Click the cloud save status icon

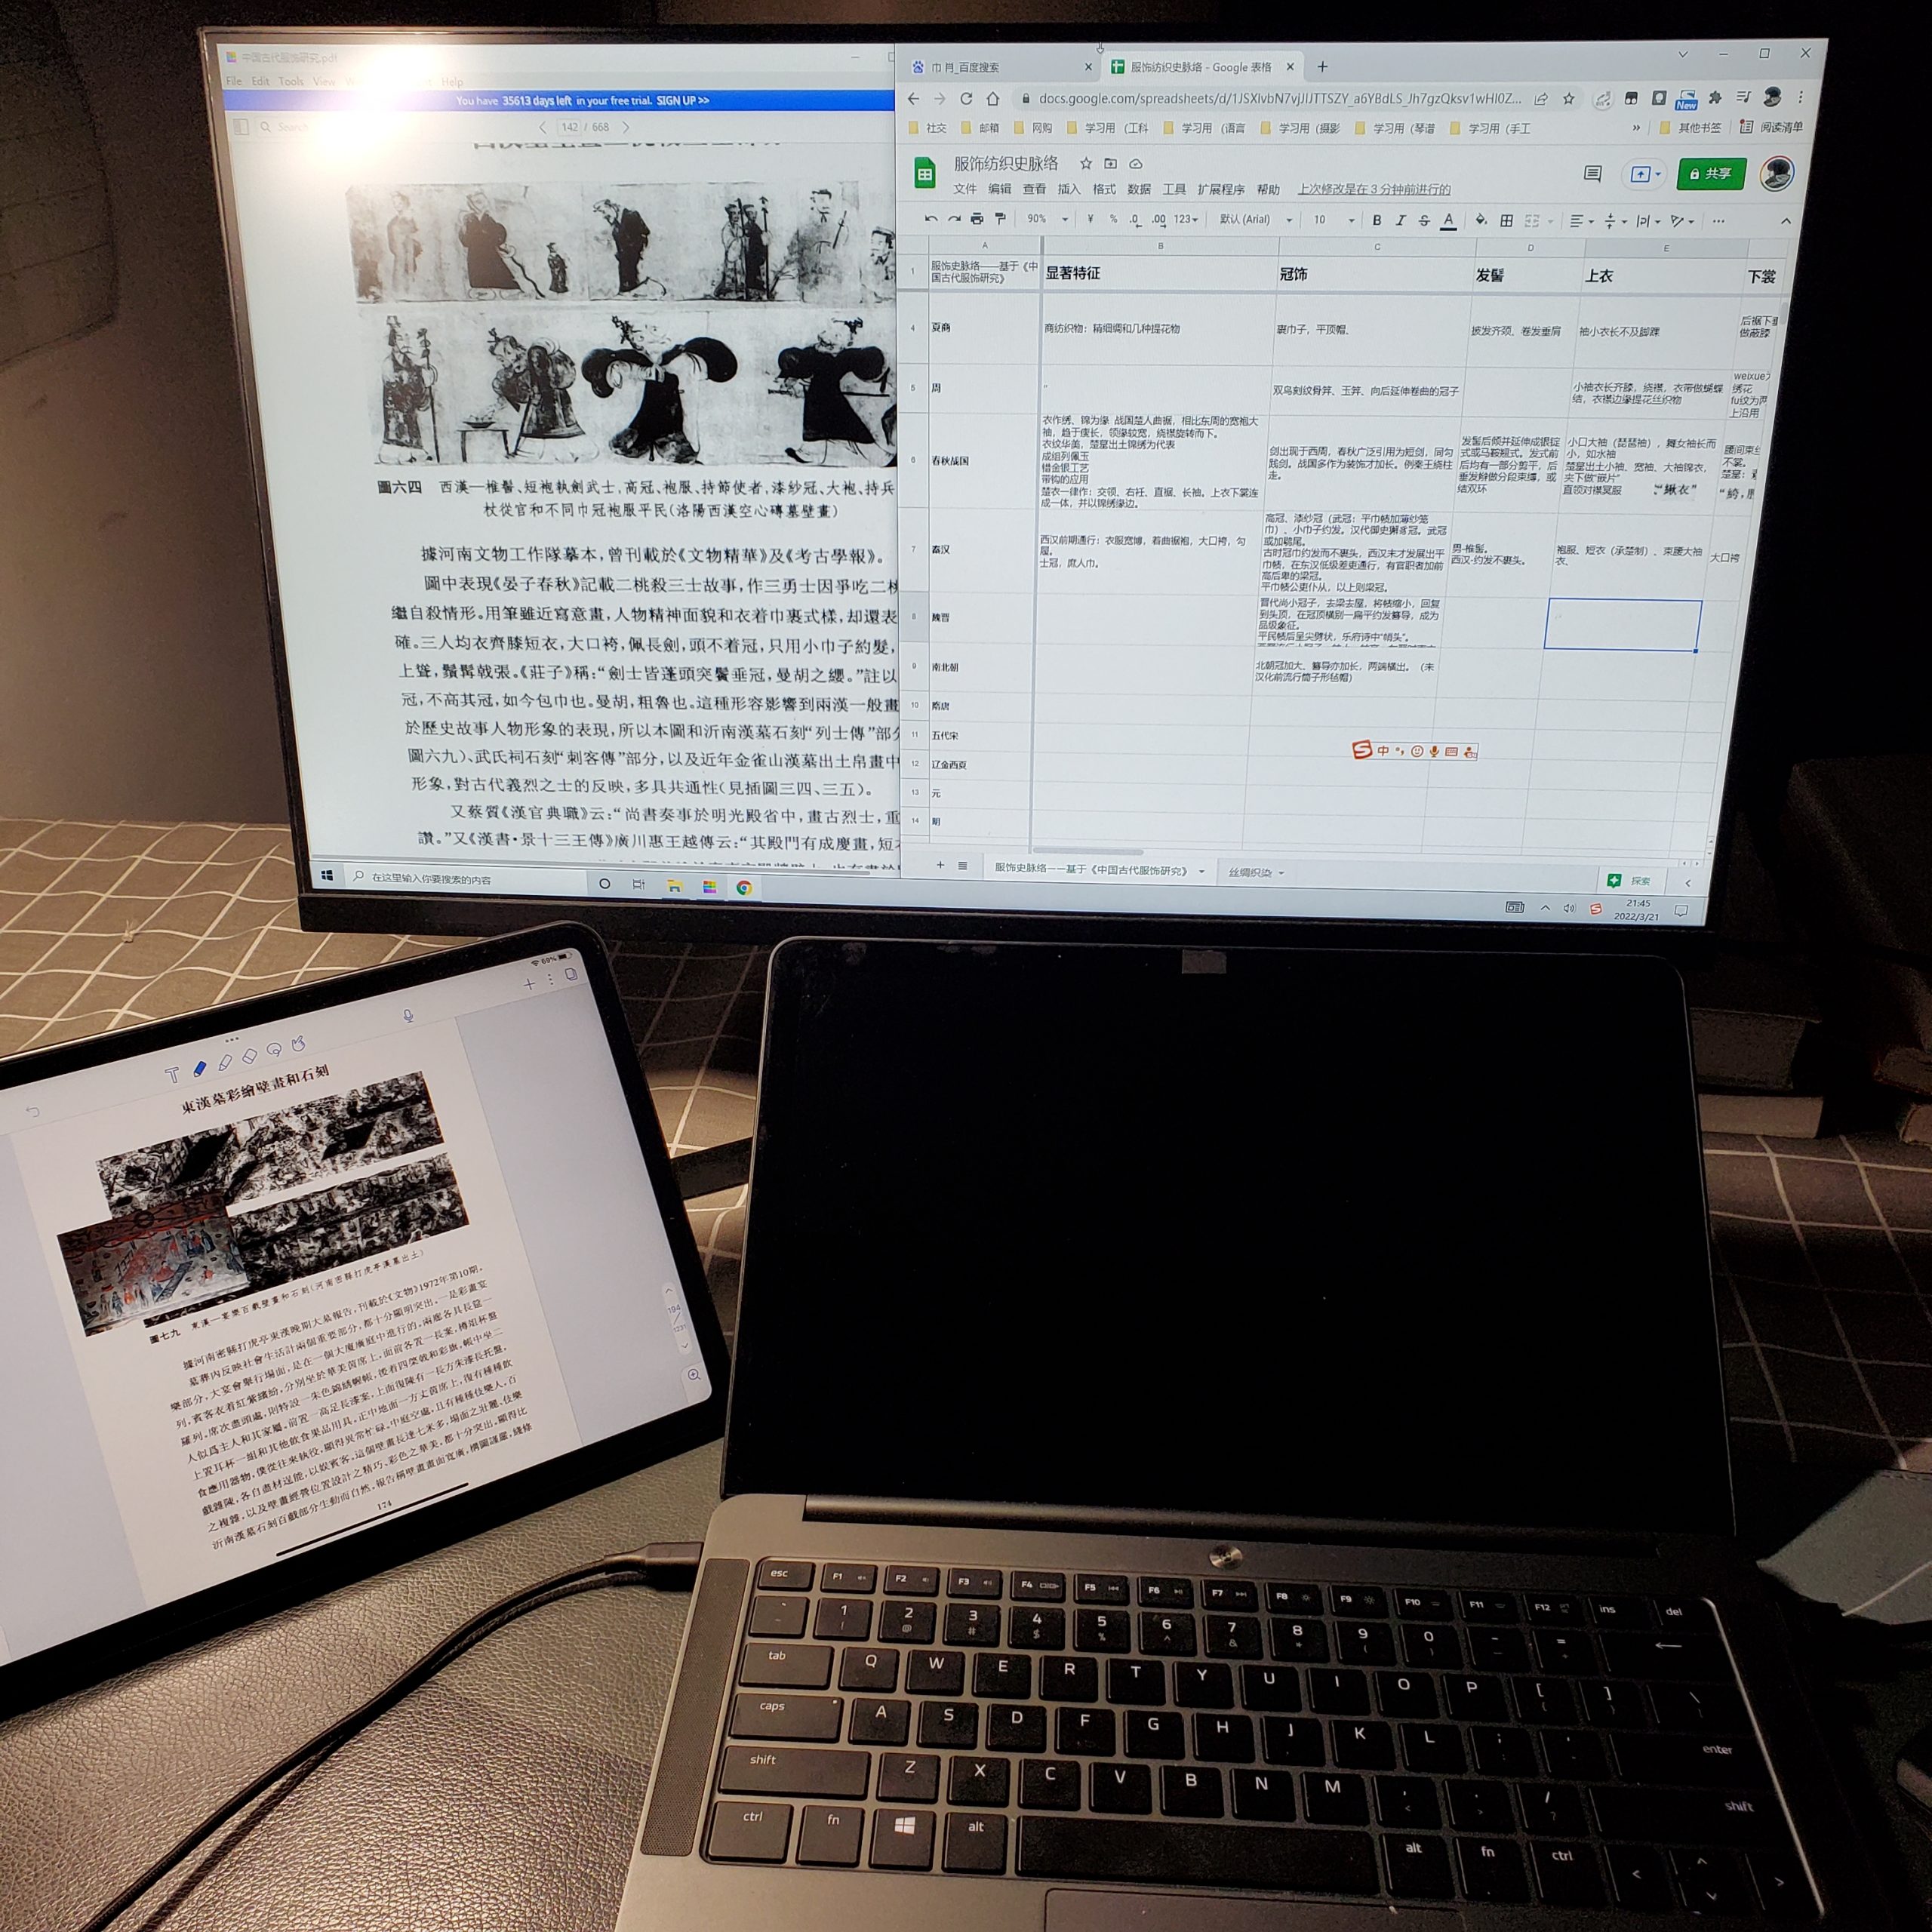tap(1136, 163)
